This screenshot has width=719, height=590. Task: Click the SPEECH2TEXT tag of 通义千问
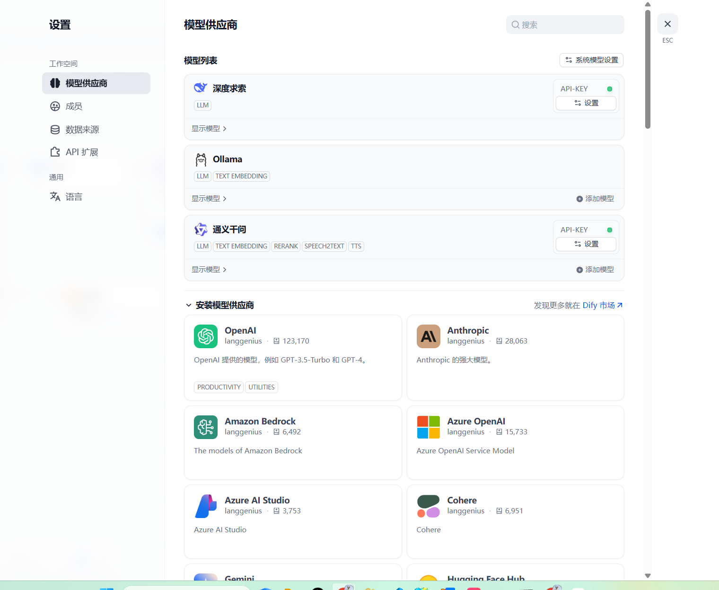(324, 247)
